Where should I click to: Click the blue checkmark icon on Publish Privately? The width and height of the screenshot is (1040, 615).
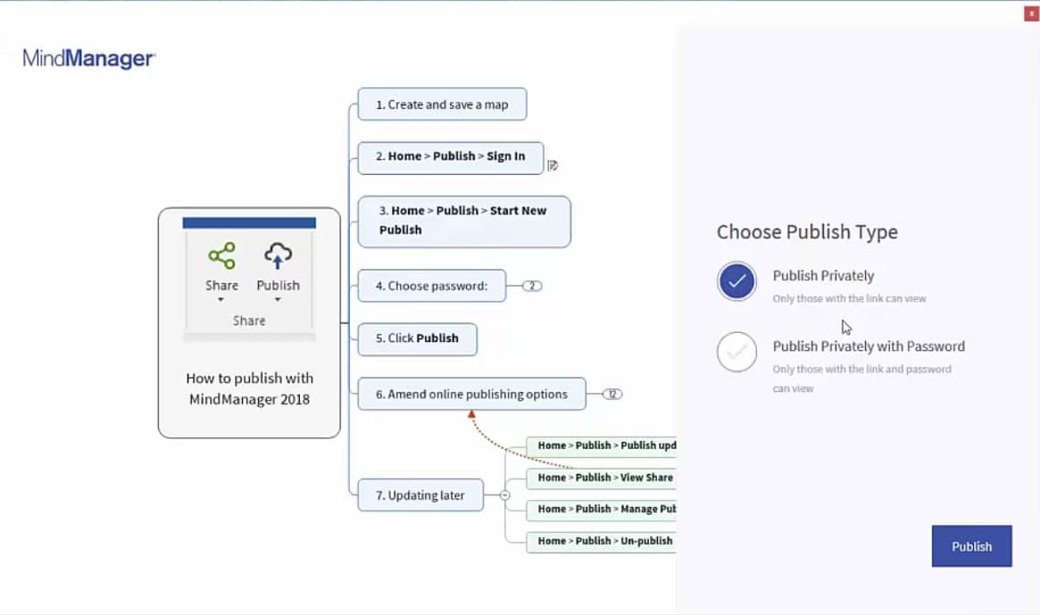click(x=736, y=281)
